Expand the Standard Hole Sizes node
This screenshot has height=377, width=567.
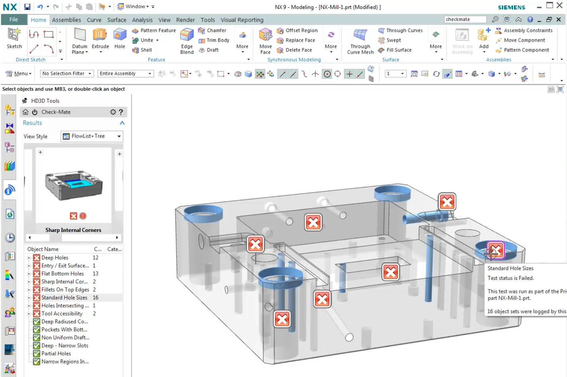29,298
